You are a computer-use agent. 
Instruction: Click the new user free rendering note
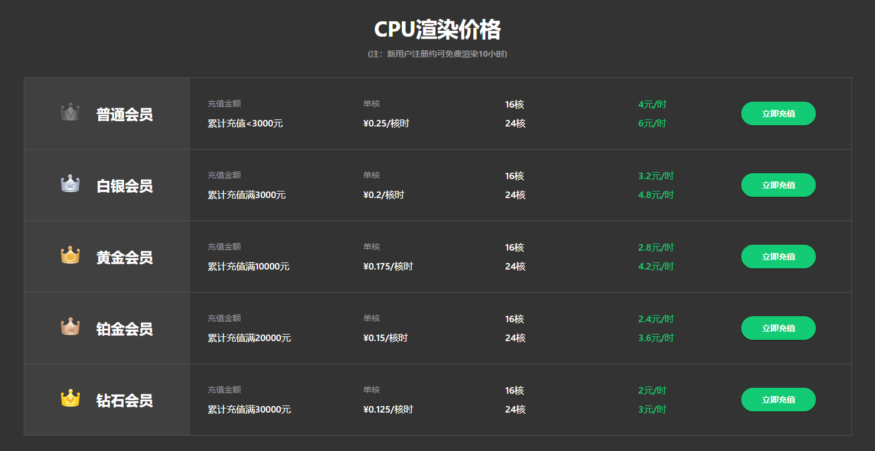click(437, 54)
